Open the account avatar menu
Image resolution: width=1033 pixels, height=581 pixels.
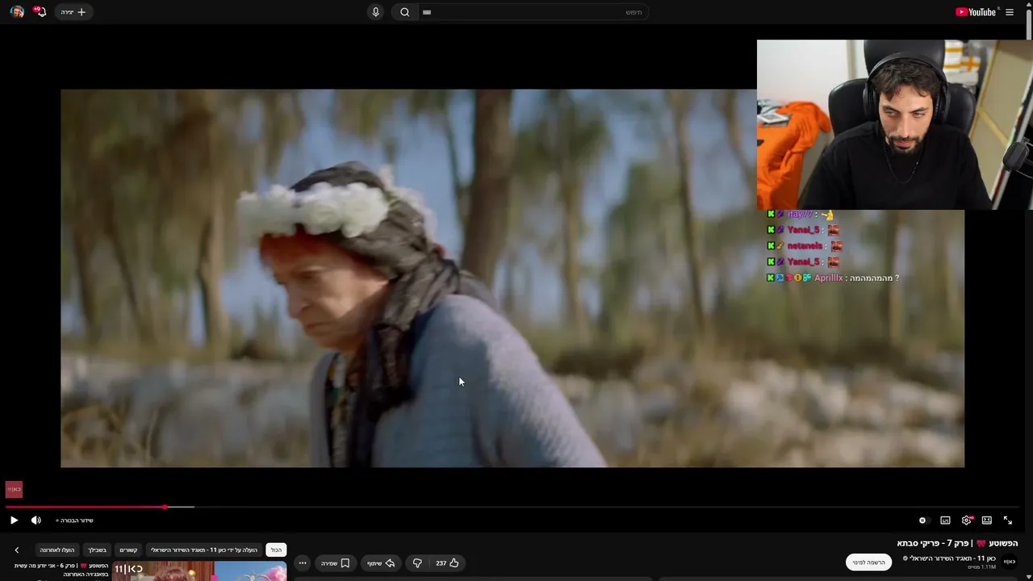point(17,12)
